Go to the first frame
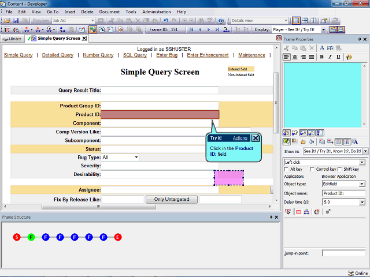The image size is (370, 277). click(x=191, y=29)
